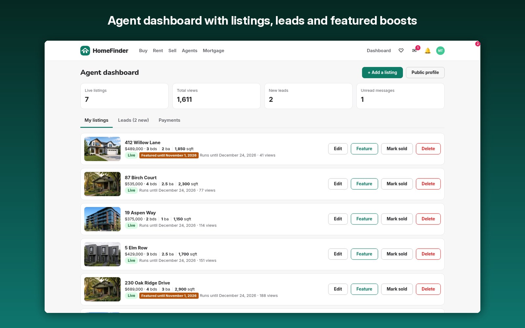Feature the 19 Aspen Way listing
The width and height of the screenshot is (525, 328).
(x=364, y=219)
